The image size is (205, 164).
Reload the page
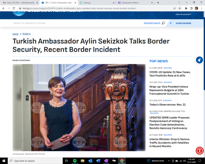pos(14,8)
